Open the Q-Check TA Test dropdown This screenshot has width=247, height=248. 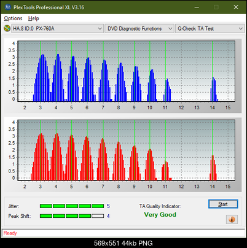tap(210, 29)
